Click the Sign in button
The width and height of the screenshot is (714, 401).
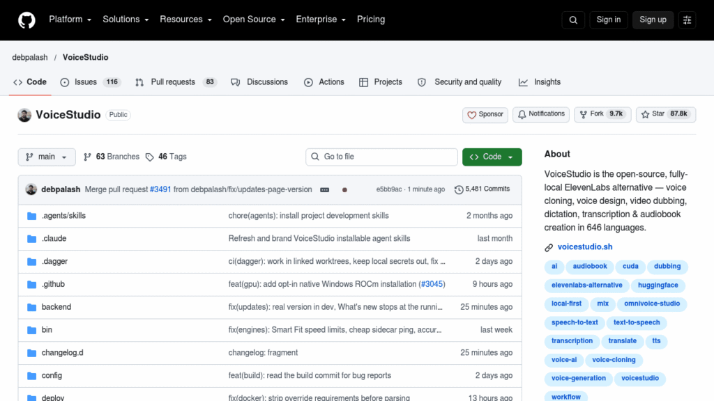[x=608, y=20]
